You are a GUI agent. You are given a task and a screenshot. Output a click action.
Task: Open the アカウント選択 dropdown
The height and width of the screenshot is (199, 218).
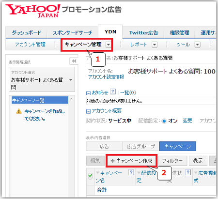(x=42, y=80)
